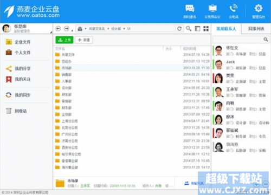Select the 香港事业部 folder name
The image size is (271, 195).
(x=70, y=161)
